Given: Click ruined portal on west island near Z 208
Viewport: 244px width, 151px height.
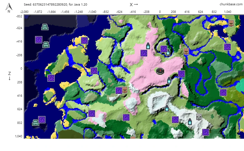Looking at the screenshot, I should point(51,78).
